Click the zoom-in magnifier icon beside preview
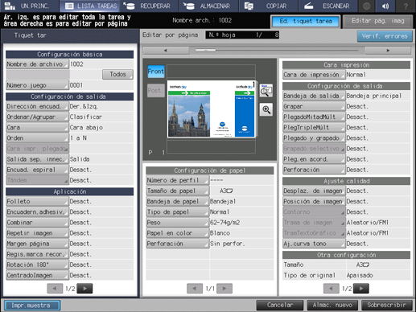Screen dimensions: 416x312 (266, 109)
